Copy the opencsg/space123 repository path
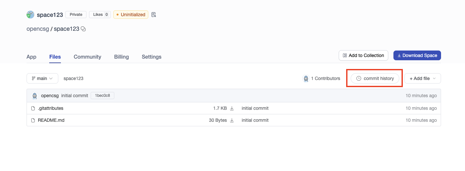465x171 pixels. [83, 29]
